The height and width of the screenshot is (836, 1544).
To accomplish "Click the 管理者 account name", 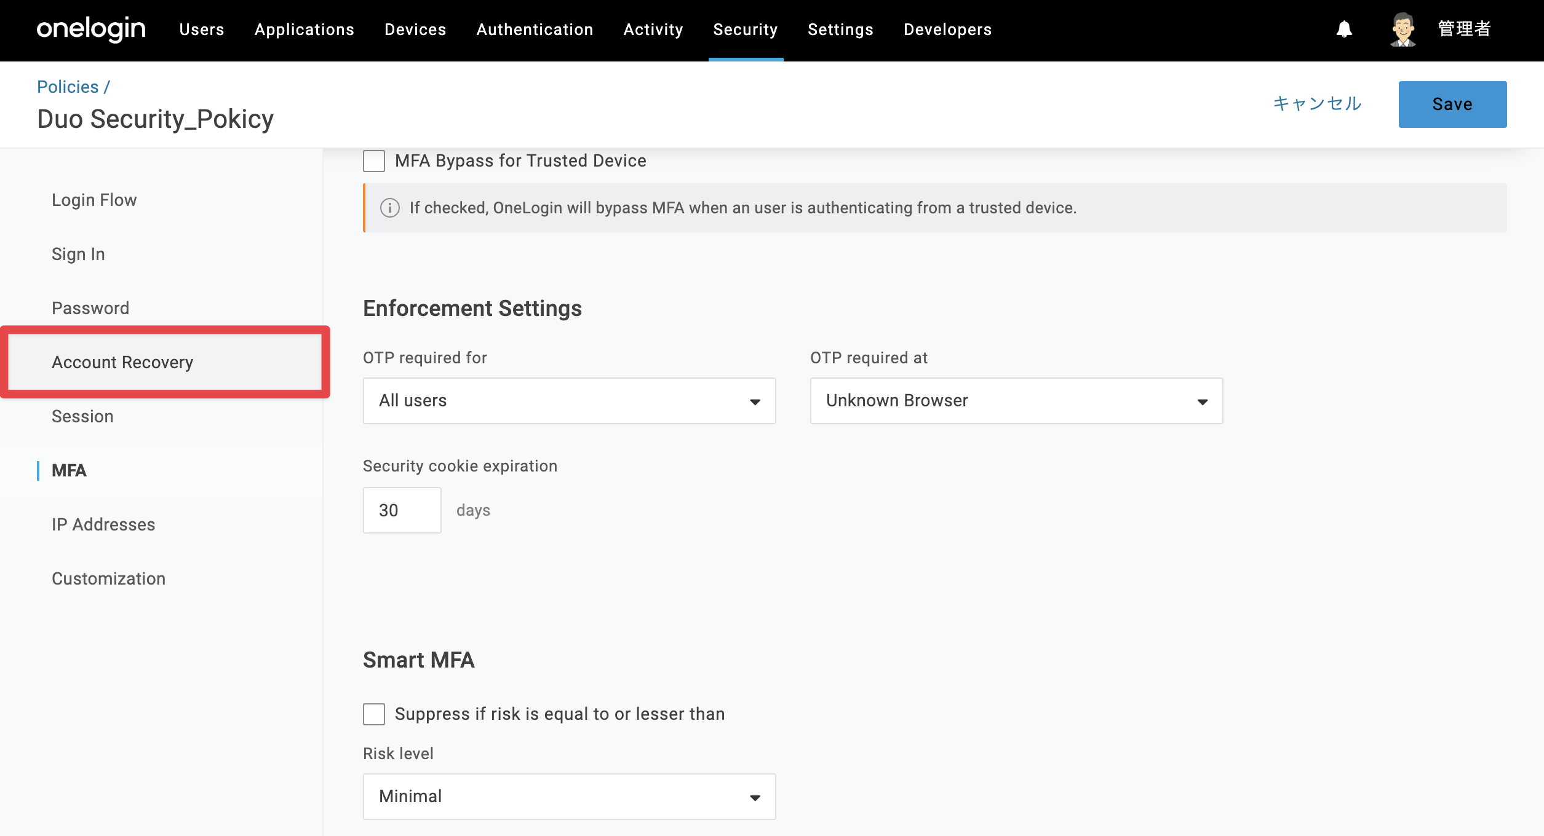I will click(1465, 29).
